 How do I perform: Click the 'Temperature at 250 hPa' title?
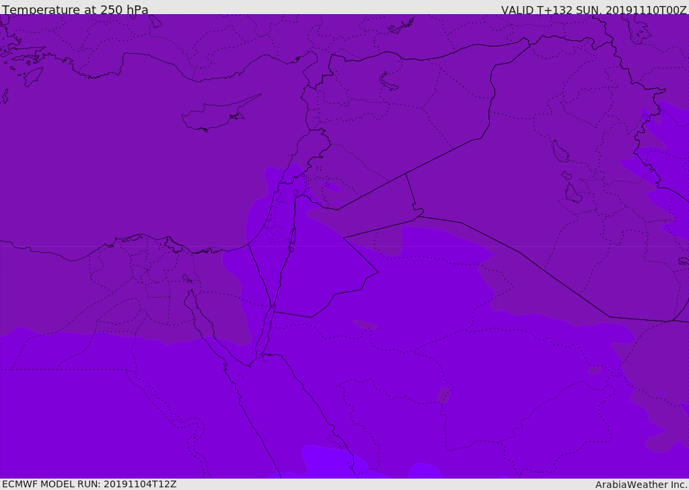[x=75, y=9]
